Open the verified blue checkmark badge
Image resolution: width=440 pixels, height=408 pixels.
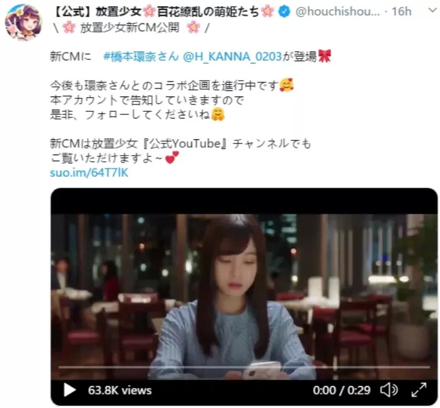284,12
